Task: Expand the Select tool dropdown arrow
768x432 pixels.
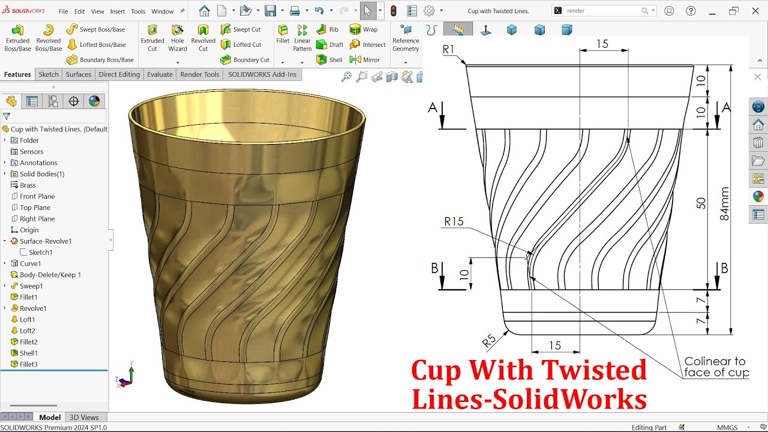Action: click(x=380, y=11)
